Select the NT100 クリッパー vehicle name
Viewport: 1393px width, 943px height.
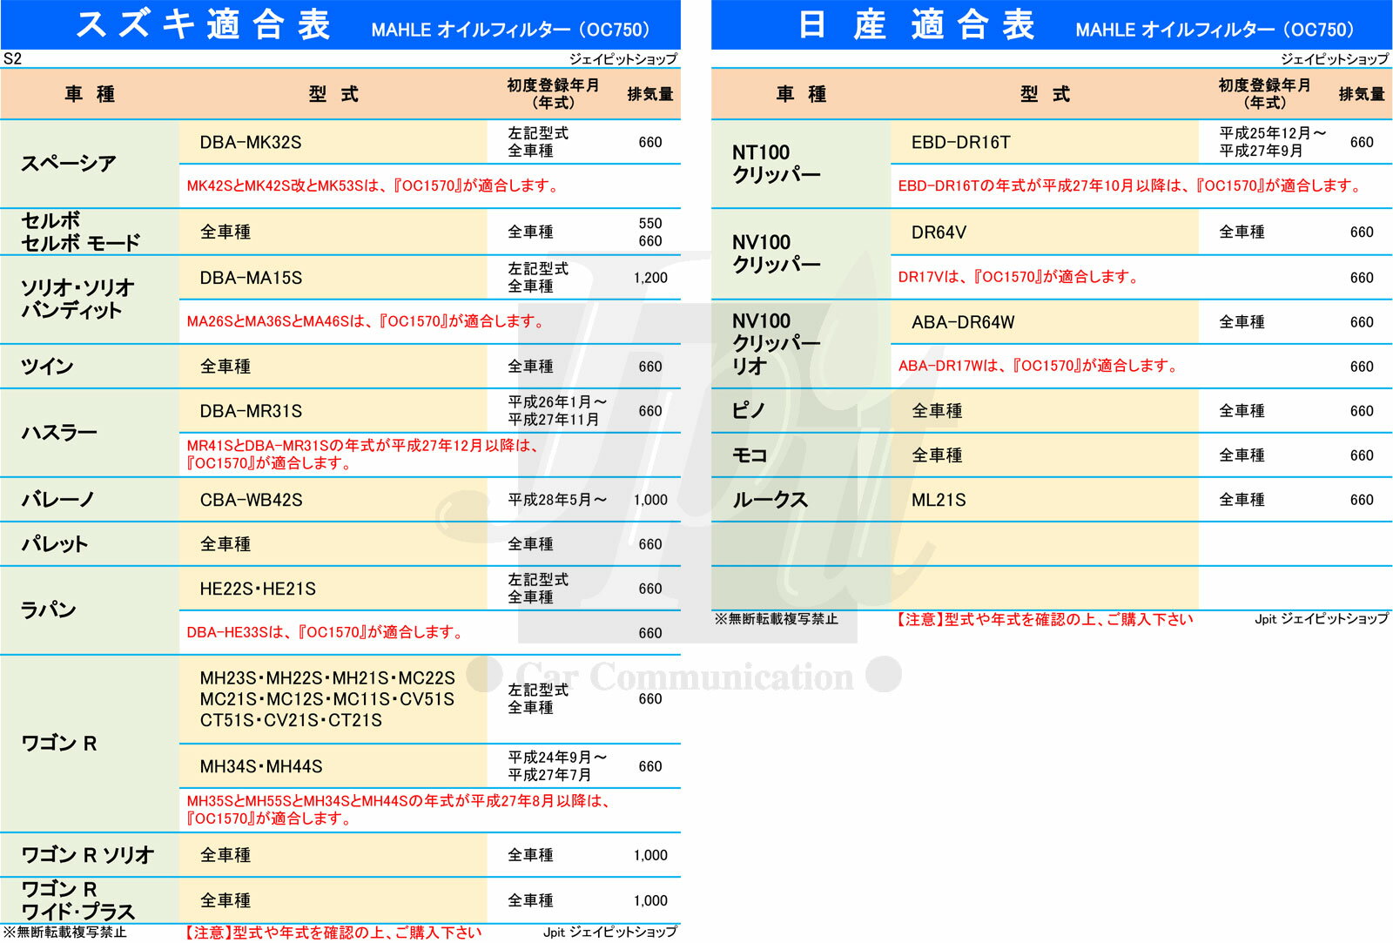pyautogui.click(x=777, y=164)
